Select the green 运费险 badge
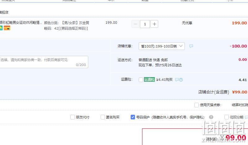This screenshot has width=248, height=145. [149, 80]
